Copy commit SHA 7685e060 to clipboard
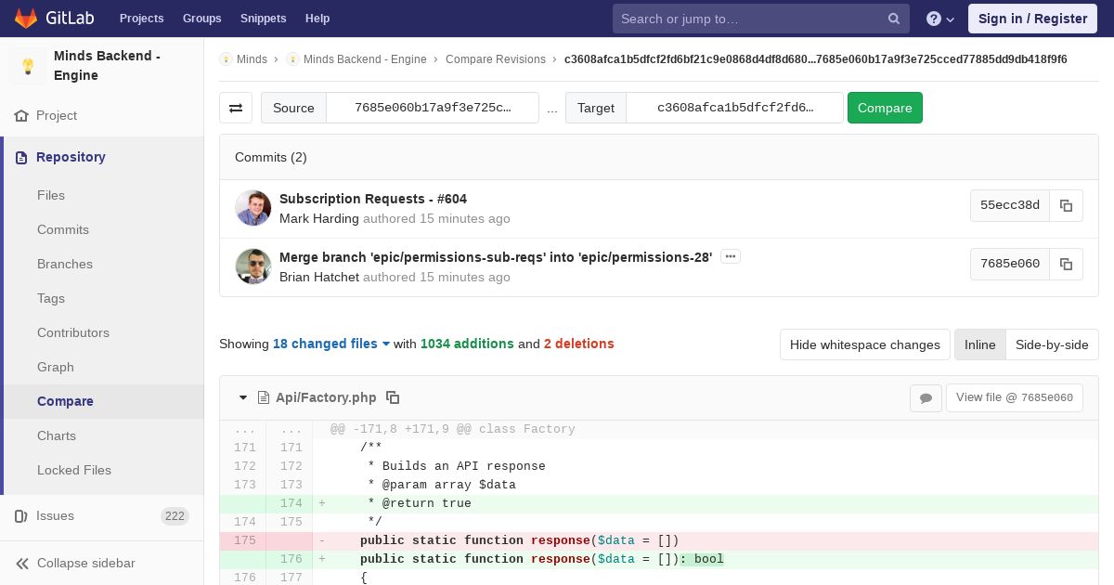The height and width of the screenshot is (585, 1114). coord(1066,264)
